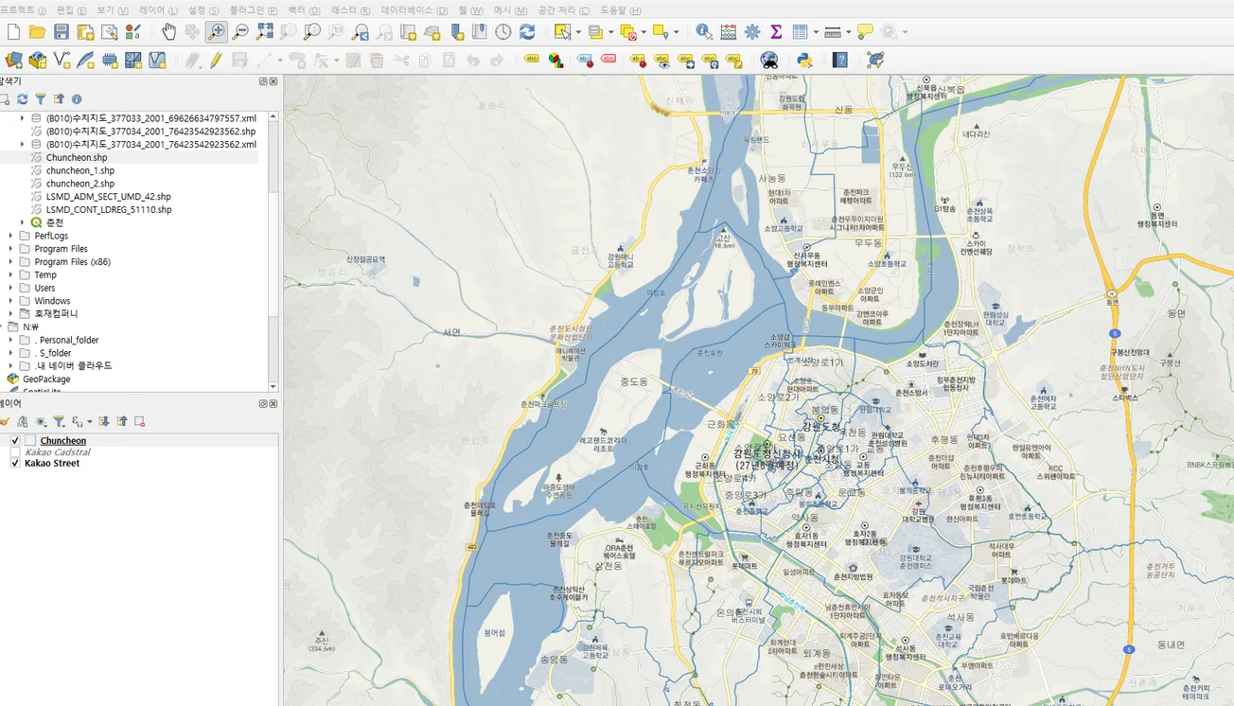
Task: Create a new project with the blank page icon
Action: coord(13,32)
